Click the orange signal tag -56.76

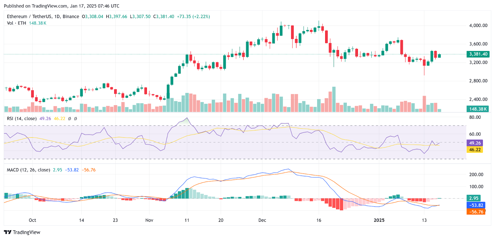pos(476,212)
